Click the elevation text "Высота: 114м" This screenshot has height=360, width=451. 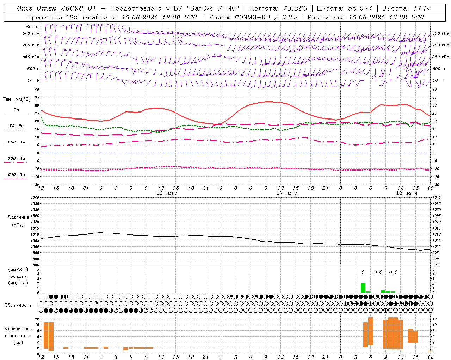point(406,8)
